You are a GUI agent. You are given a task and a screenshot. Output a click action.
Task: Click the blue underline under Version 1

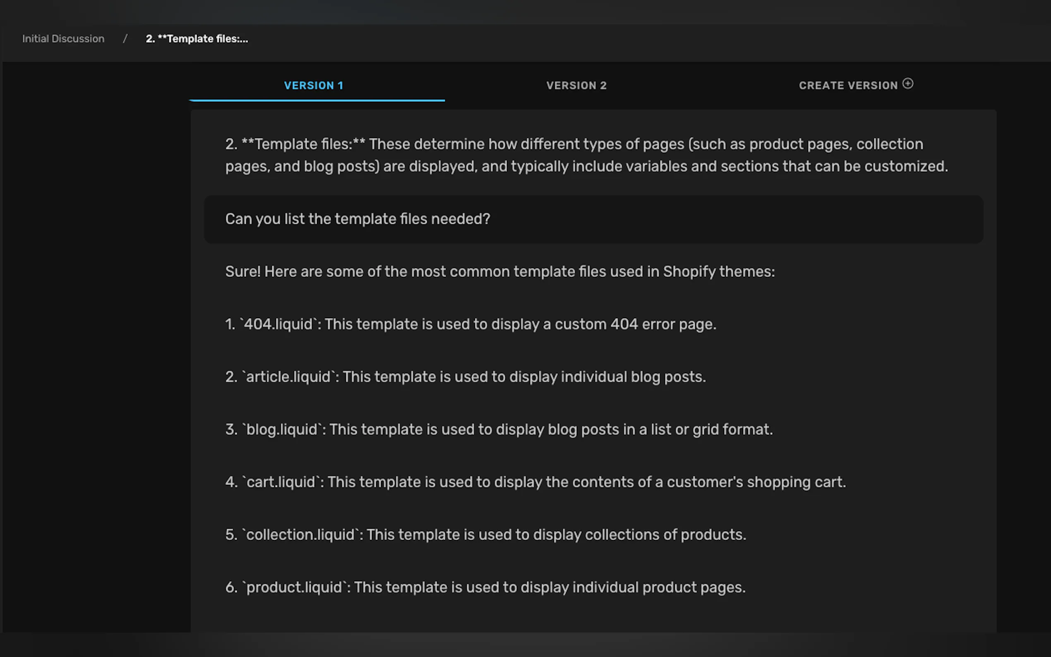(317, 101)
